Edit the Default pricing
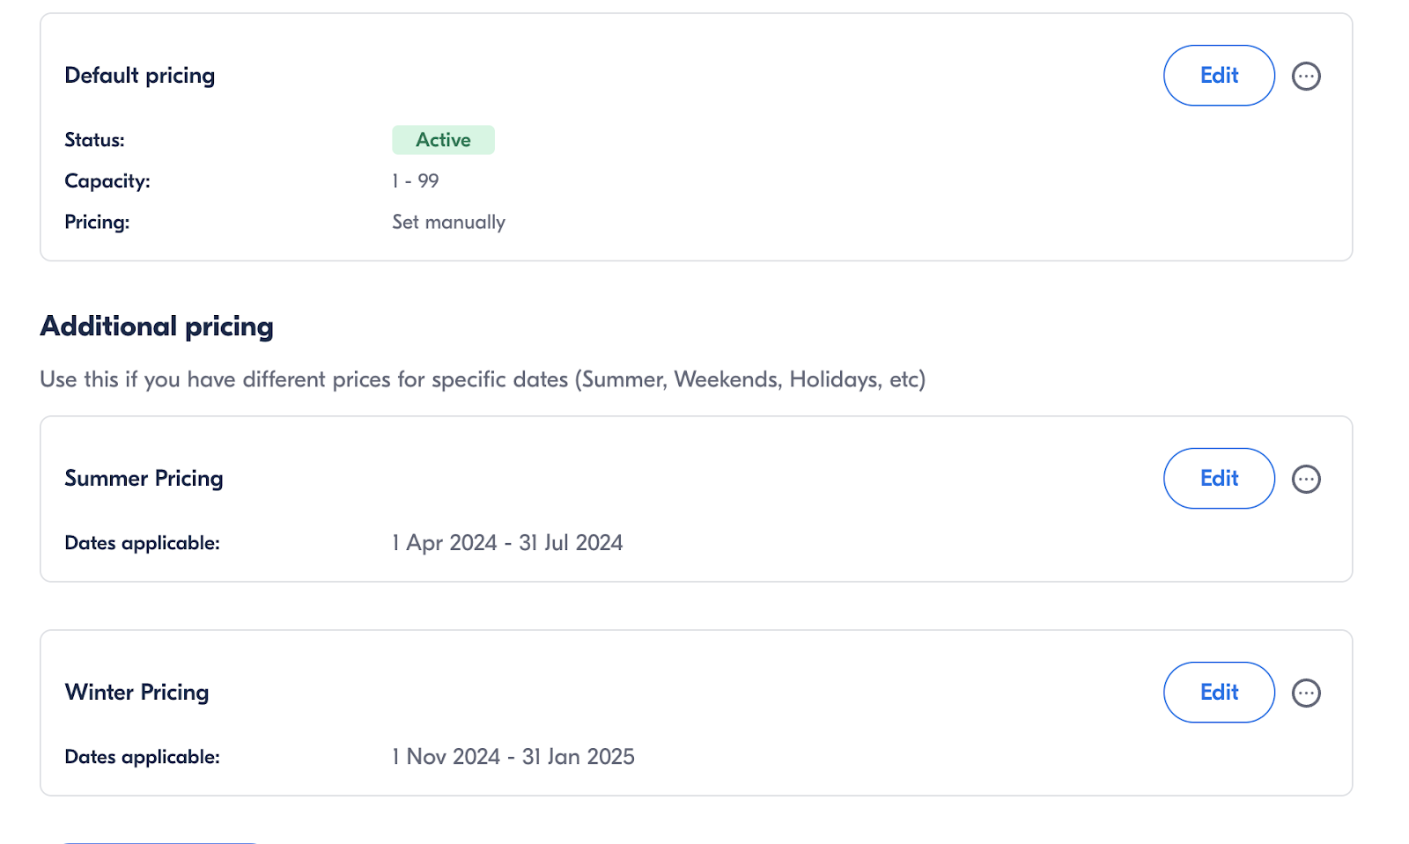This screenshot has height=844, width=1409. coord(1219,76)
